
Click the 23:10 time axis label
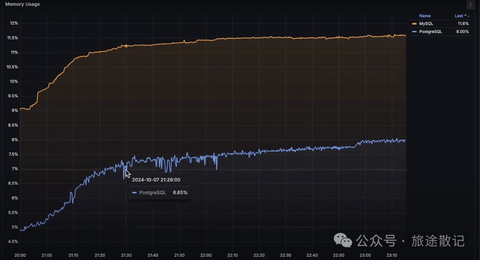point(392,256)
